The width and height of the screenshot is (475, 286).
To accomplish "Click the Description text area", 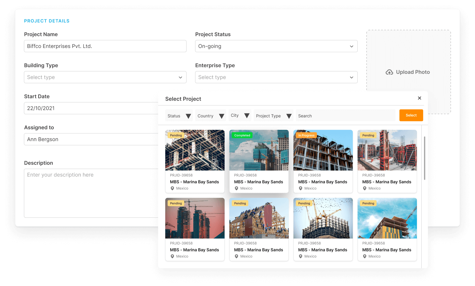I will 91,193.
